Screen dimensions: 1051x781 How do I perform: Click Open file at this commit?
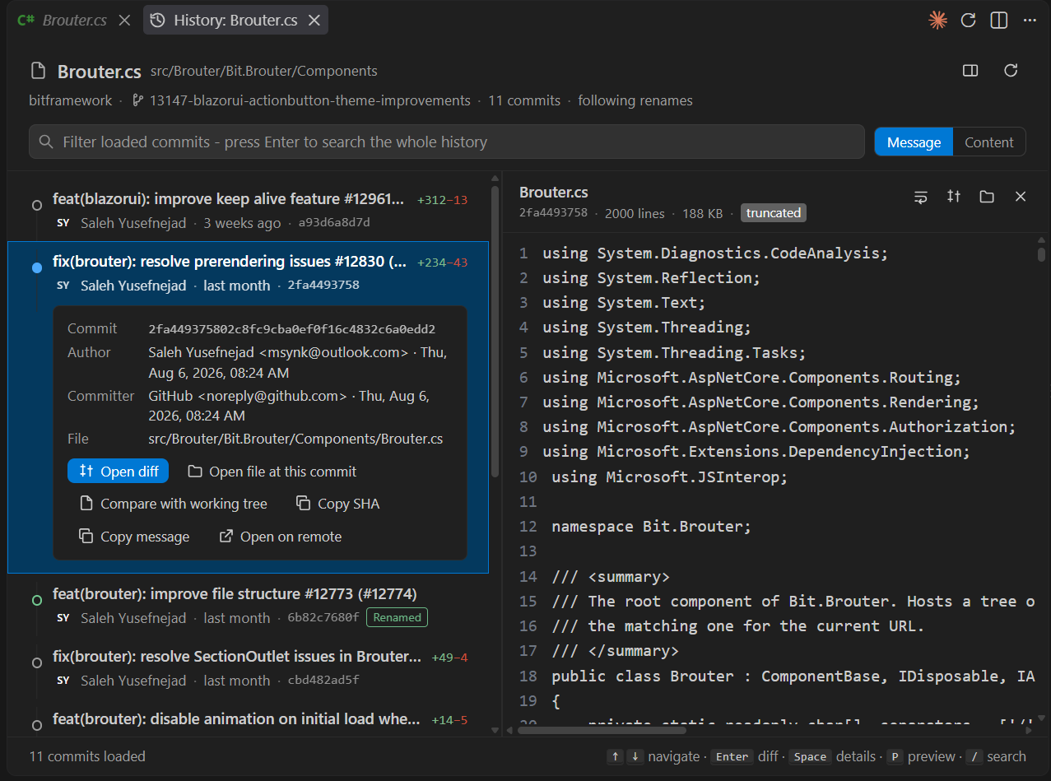272,472
